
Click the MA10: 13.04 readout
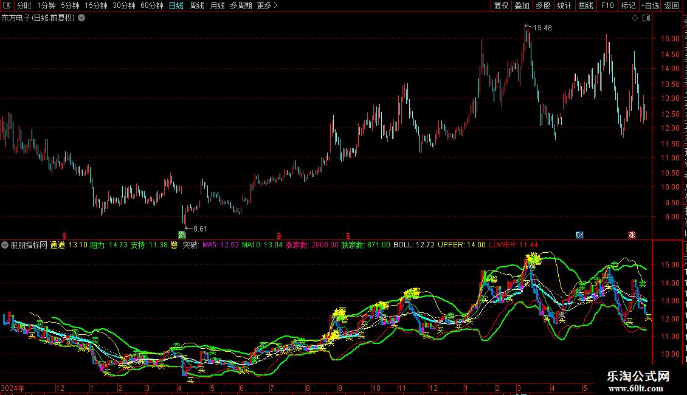coord(262,245)
